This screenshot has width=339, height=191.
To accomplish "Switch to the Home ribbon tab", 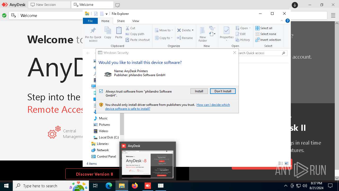I will (x=105, y=21).
